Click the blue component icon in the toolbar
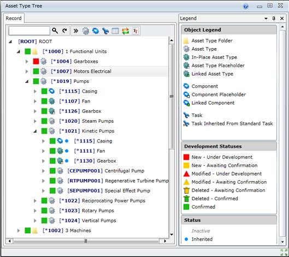The width and height of the screenshot is (289, 257). (96, 31)
